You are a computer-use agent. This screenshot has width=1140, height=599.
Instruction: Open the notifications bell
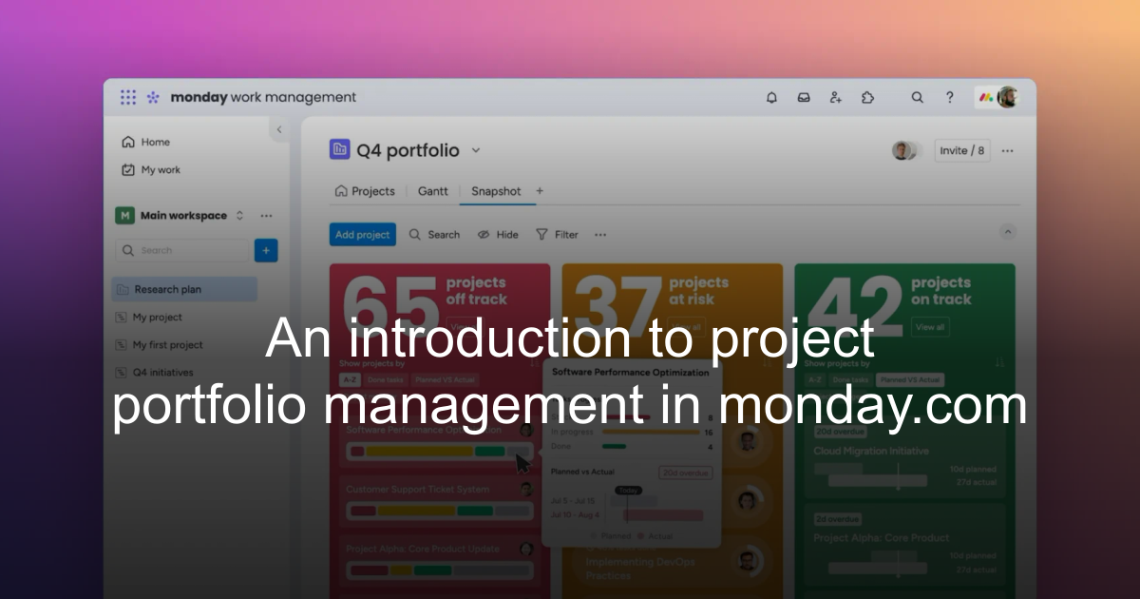pyautogui.click(x=771, y=97)
